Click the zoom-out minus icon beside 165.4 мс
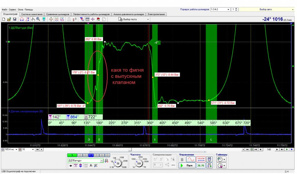This screenshot has height=174, width=297. (3, 150)
